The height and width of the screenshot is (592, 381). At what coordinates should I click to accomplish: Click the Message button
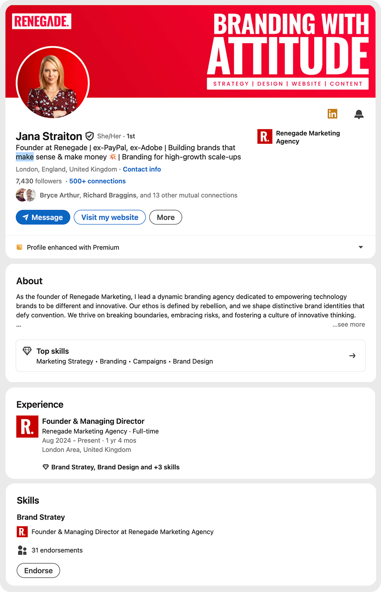[43, 217]
